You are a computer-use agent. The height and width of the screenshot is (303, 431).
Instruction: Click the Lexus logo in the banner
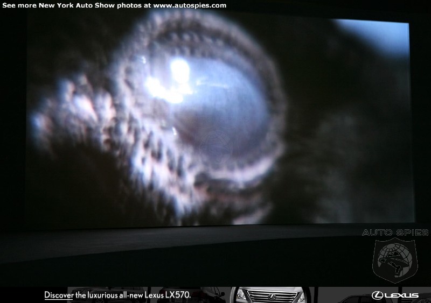pos(395,295)
